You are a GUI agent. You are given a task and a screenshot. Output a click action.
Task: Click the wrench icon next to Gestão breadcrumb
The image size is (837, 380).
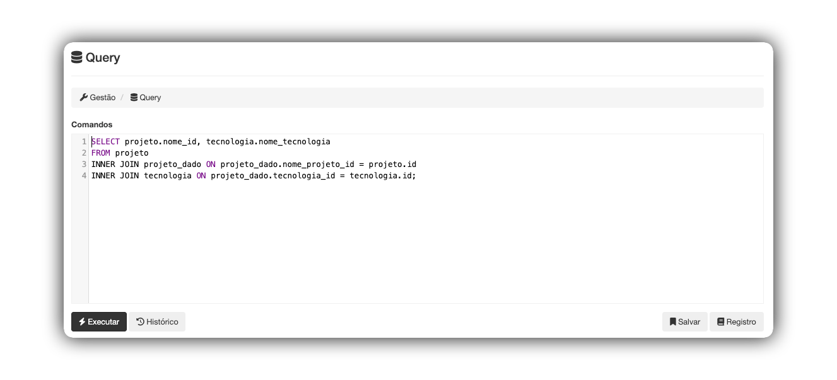coord(84,97)
